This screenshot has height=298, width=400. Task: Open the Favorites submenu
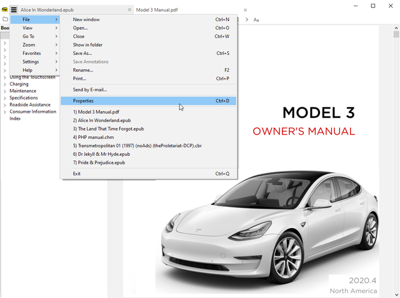[35, 53]
